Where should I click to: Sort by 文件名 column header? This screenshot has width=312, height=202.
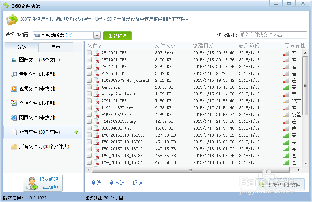tap(95, 46)
